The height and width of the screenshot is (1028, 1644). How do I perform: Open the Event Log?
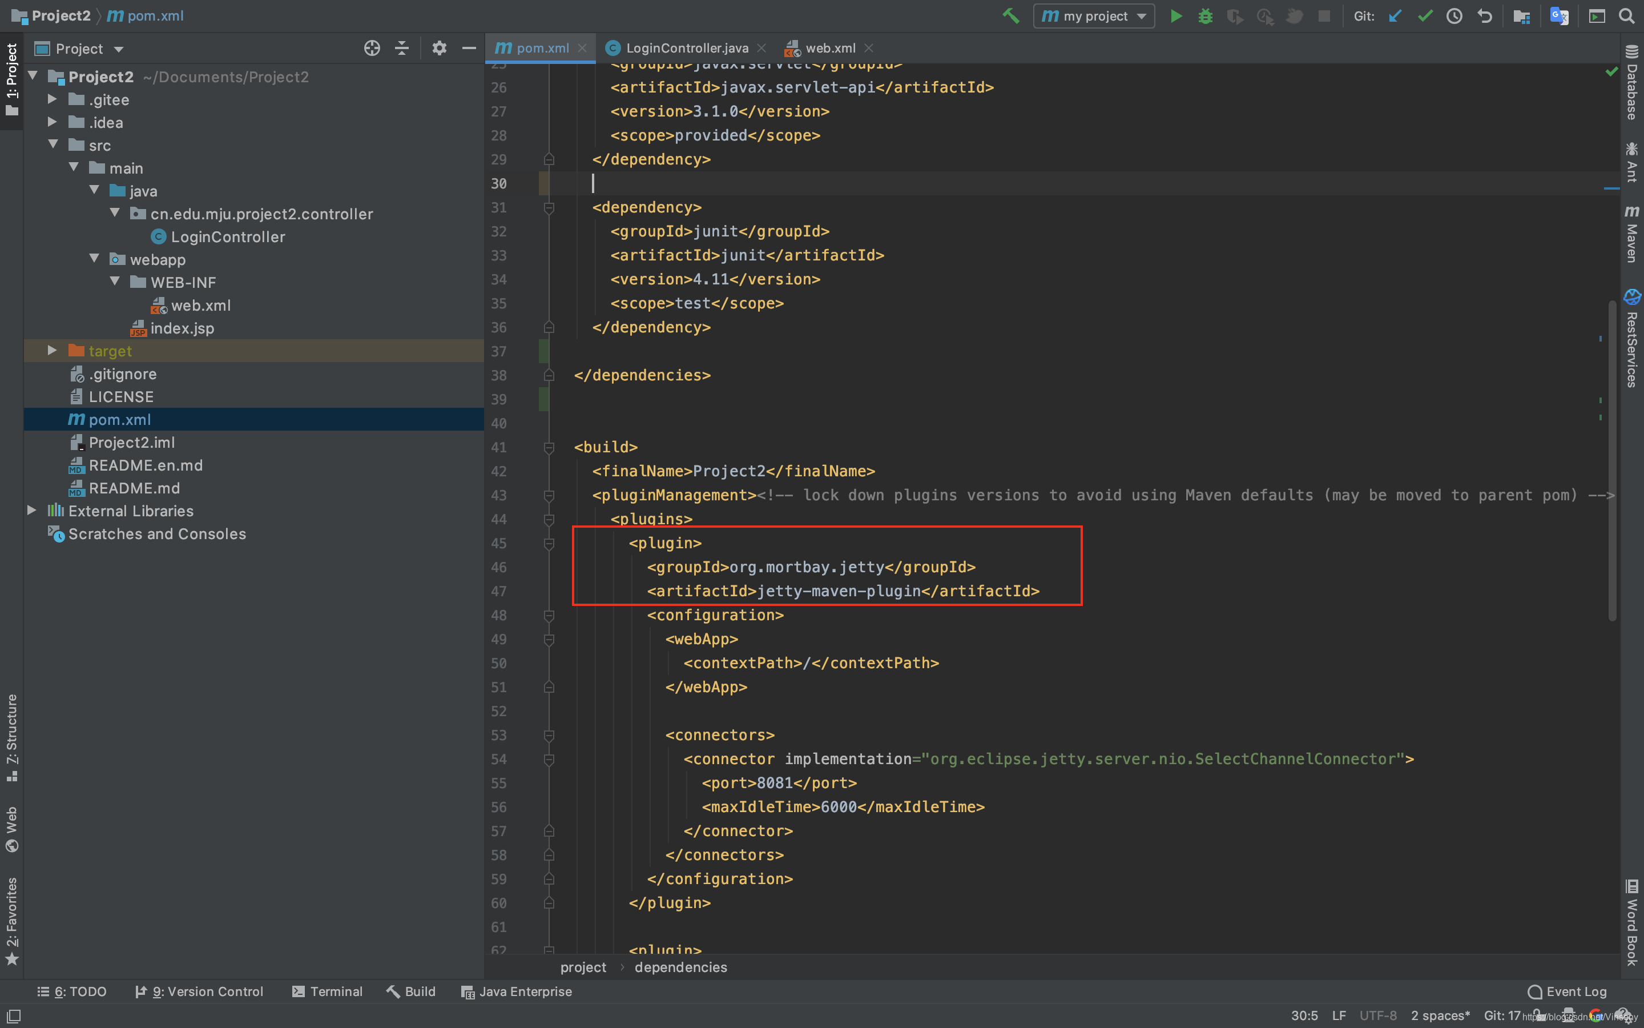click(1568, 991)
